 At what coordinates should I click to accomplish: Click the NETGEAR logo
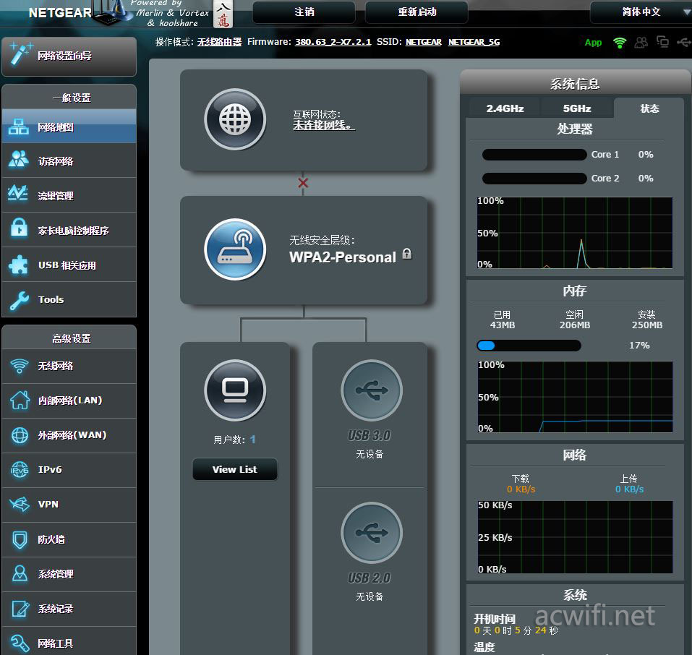[x=60, y=13]
